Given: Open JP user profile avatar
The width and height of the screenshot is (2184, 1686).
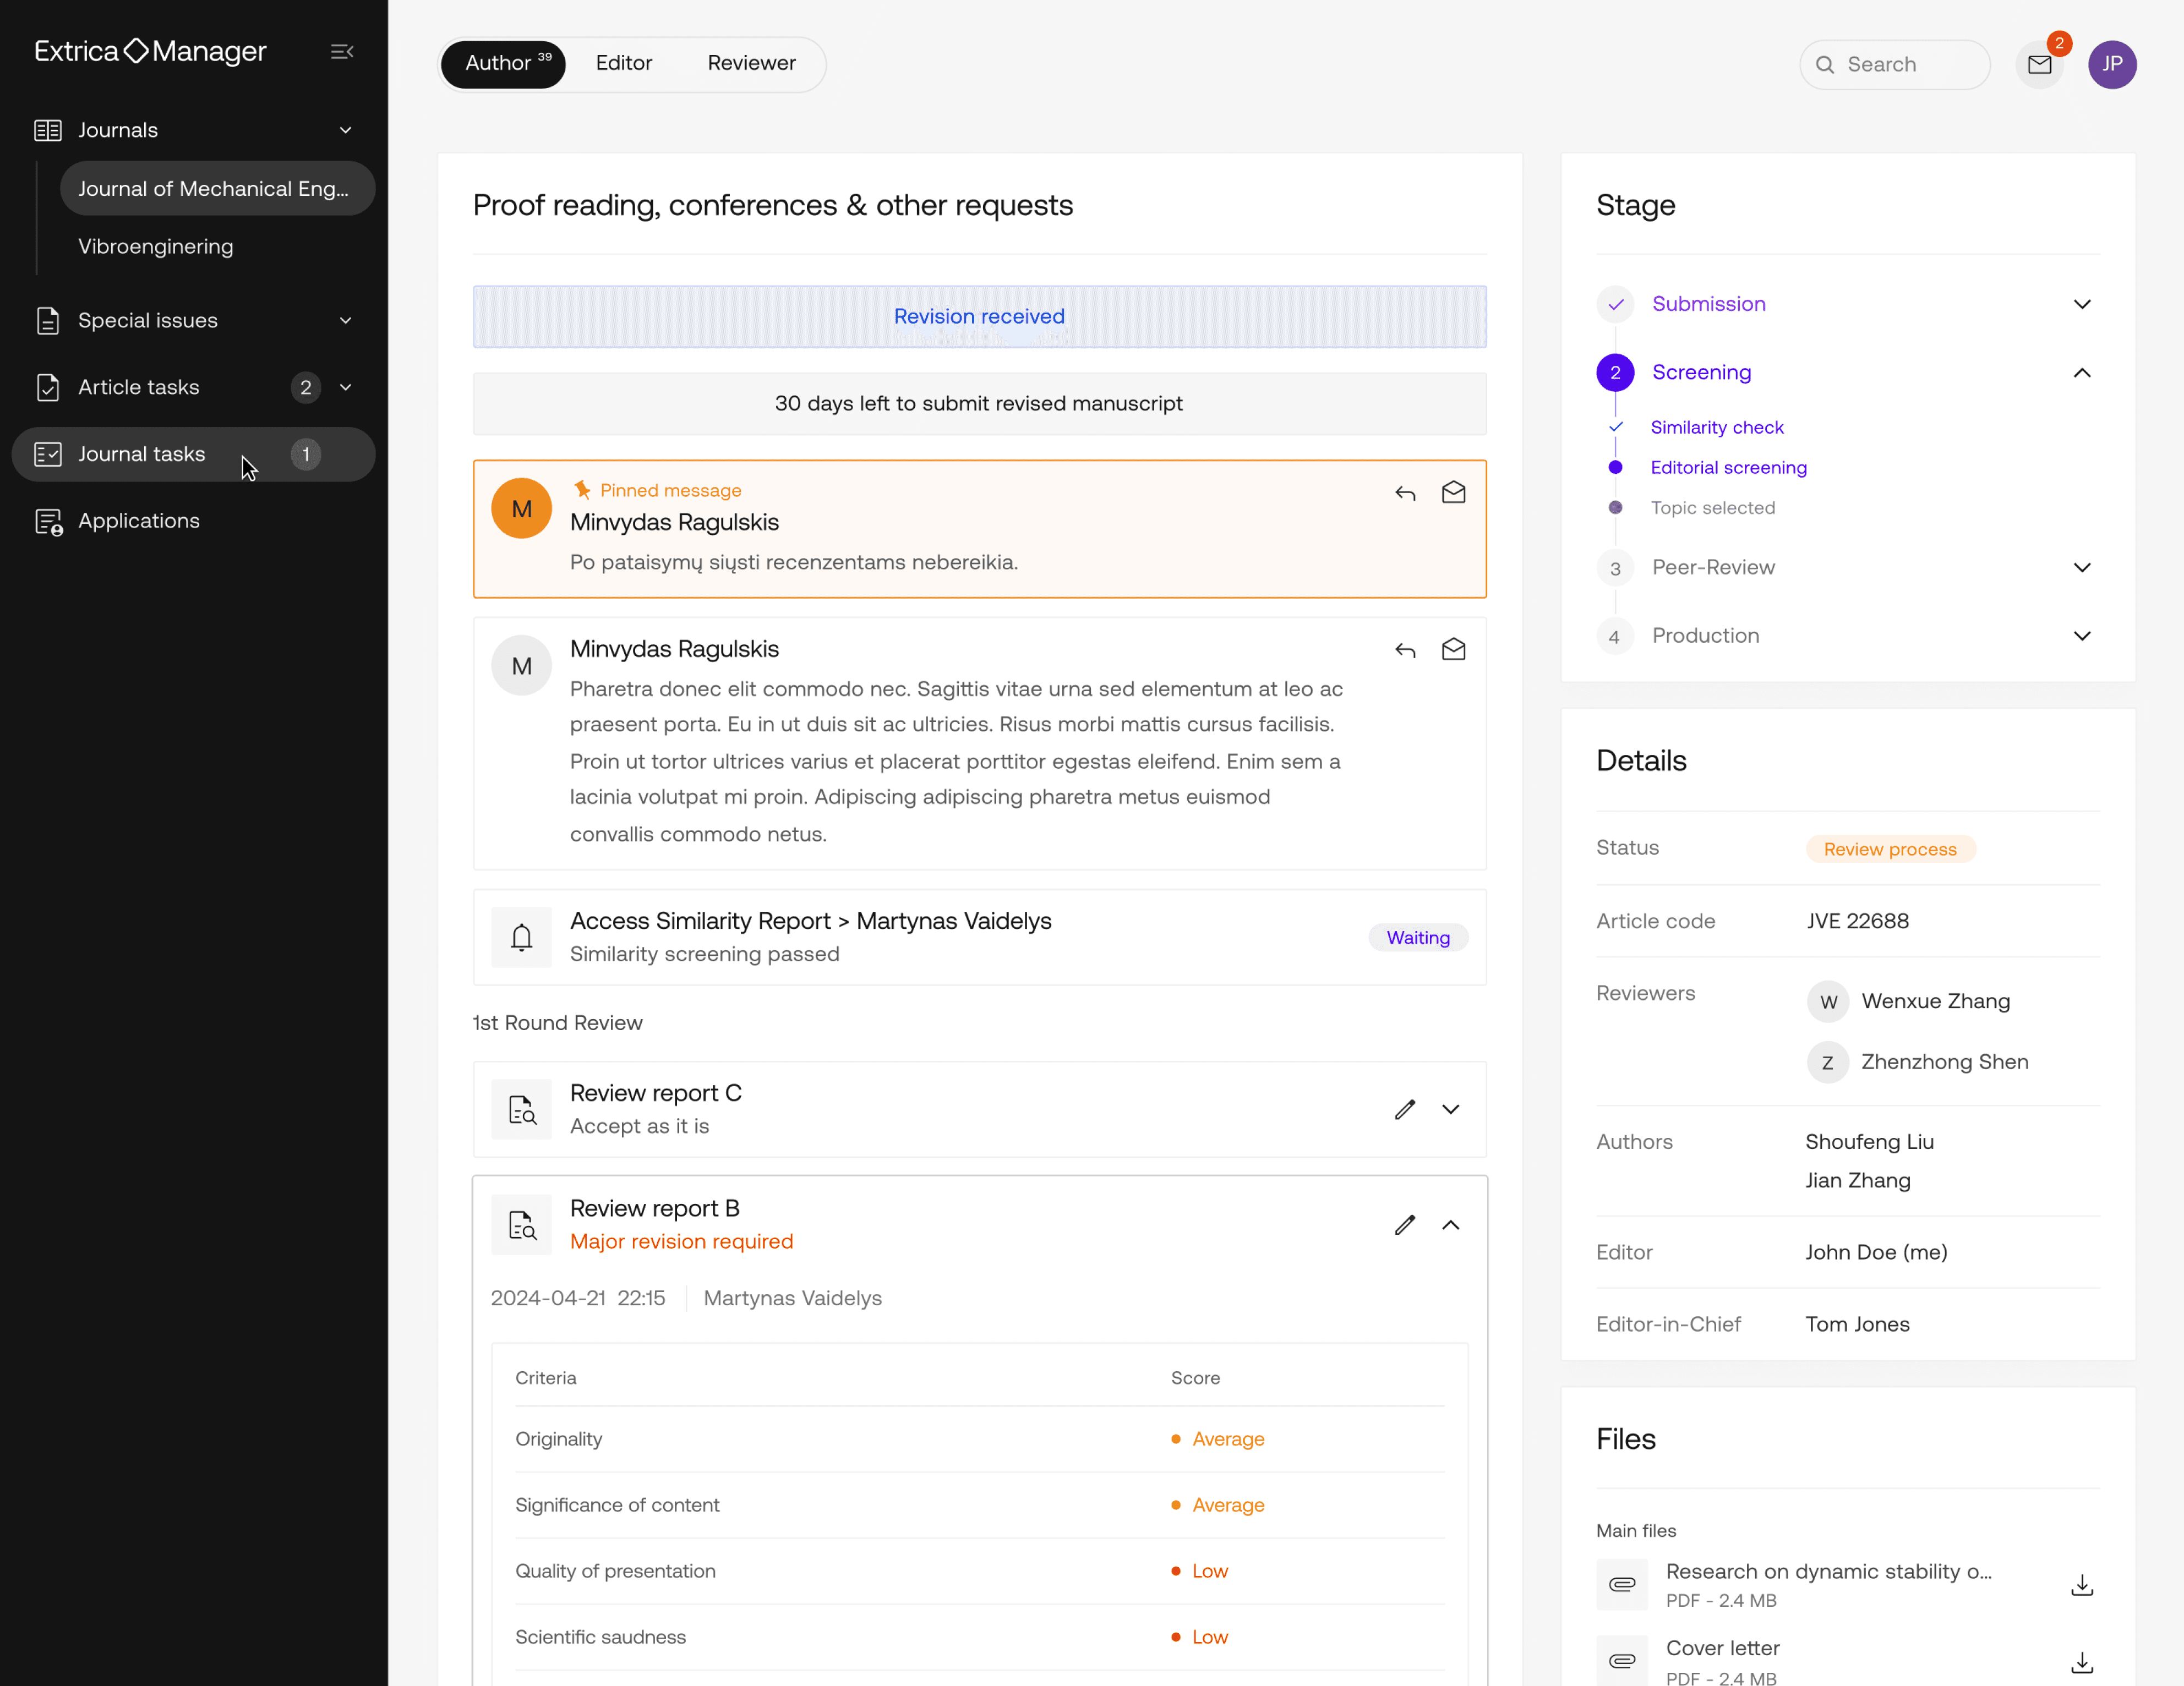Looking at the screenshot, I should 2111,65.
